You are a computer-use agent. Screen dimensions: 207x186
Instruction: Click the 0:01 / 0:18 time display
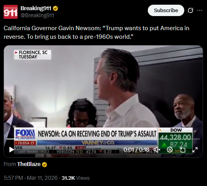click(x=136, y=150)
